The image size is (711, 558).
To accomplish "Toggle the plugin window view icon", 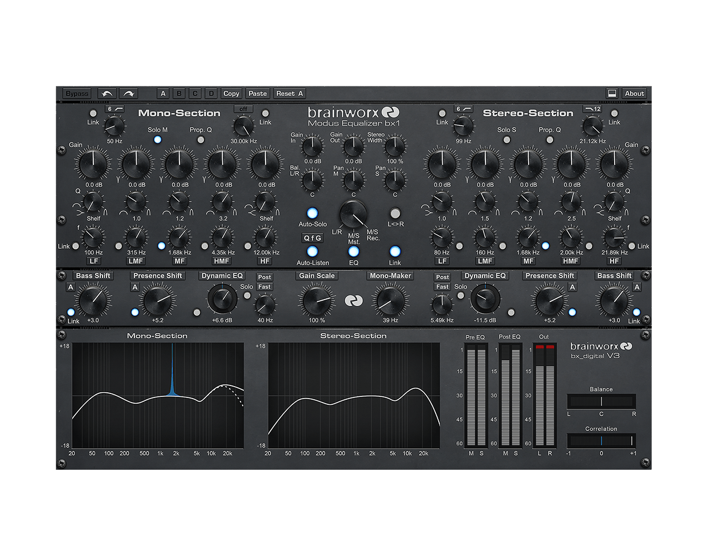I will coord(612,93).
